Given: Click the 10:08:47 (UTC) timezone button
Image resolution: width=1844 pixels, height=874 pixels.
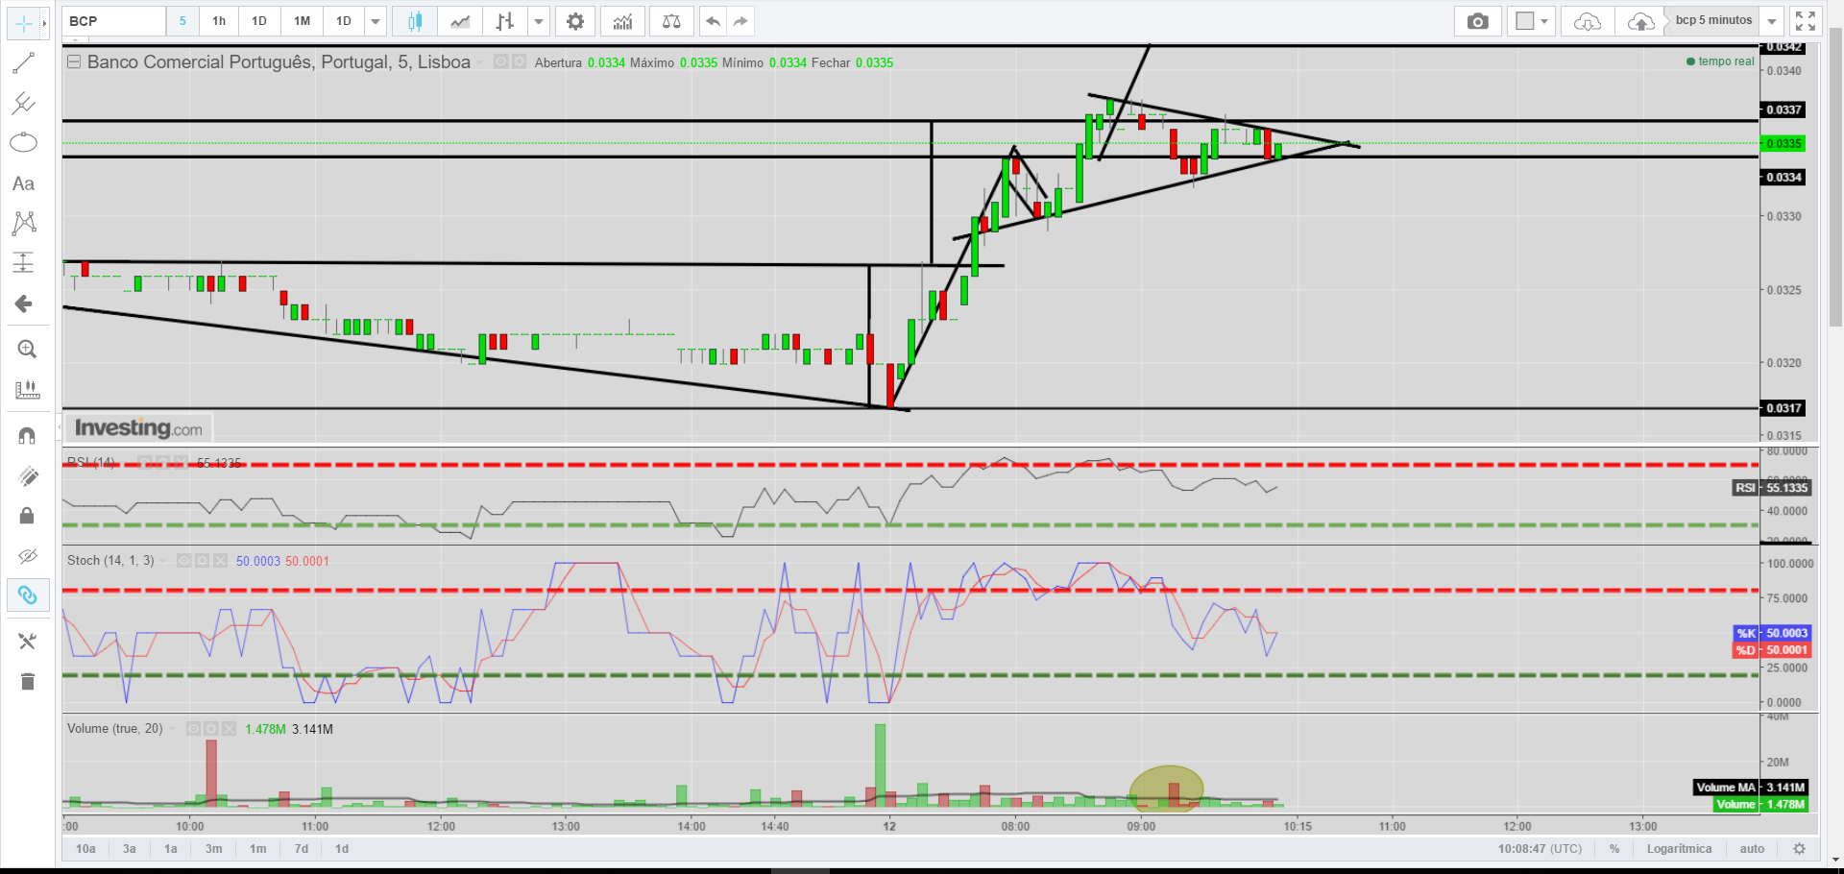Looking at the screenshot, I should [1540, 849].
